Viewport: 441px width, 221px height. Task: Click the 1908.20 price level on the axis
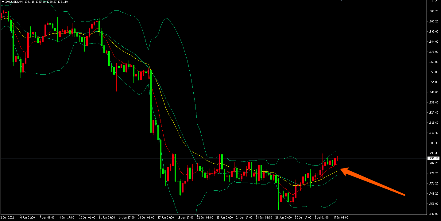coord(434,11)
